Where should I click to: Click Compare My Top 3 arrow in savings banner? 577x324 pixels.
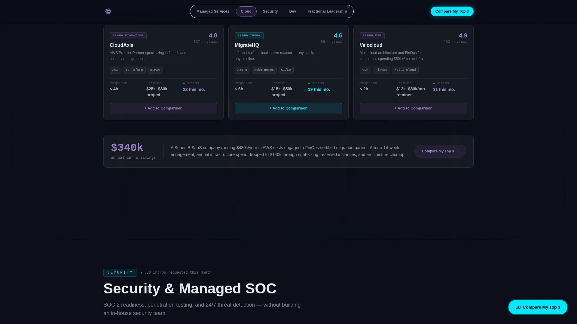440,151
